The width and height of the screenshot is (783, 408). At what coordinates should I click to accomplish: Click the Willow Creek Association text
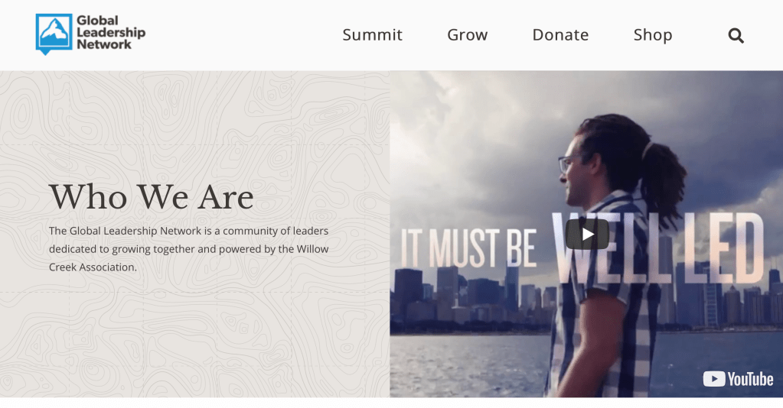[189, 258]
